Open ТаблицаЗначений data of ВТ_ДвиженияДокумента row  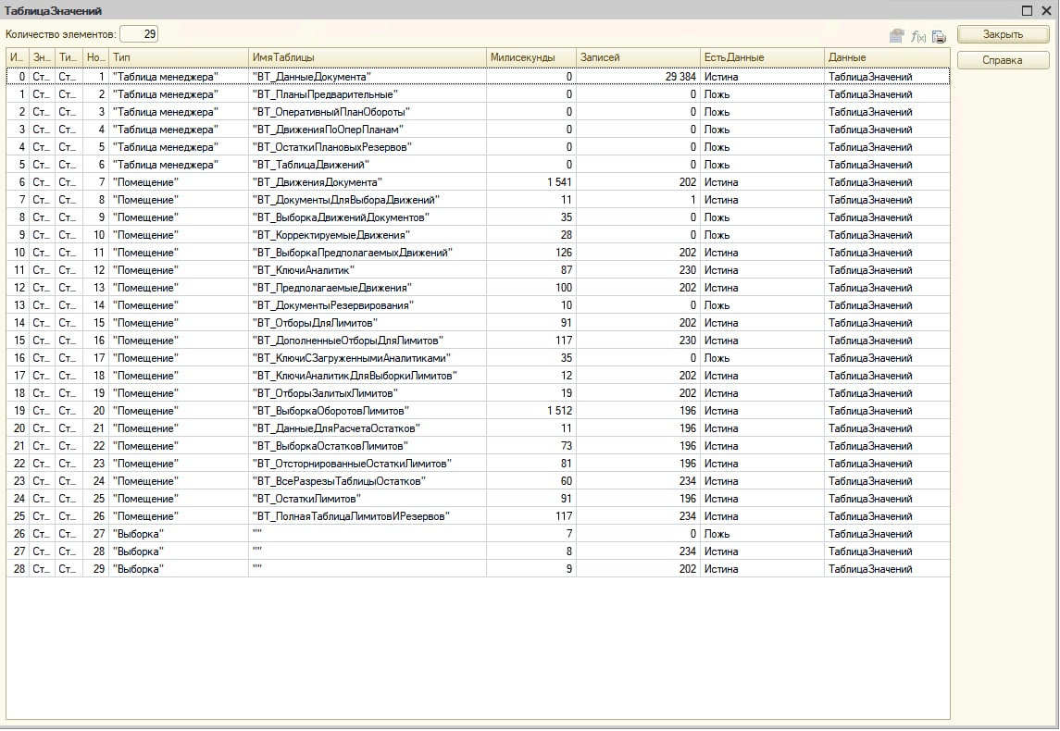(871, 182)
